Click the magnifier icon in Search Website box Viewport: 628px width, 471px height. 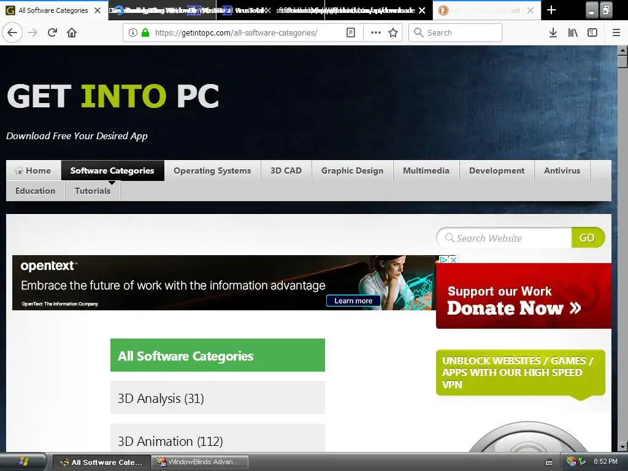[450, 238]
